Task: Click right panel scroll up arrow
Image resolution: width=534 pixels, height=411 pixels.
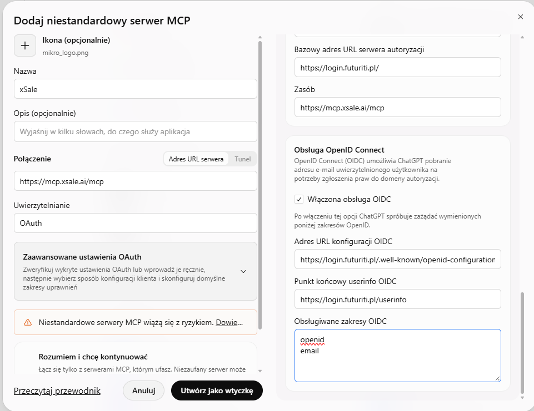Action: tap(522, 37)
